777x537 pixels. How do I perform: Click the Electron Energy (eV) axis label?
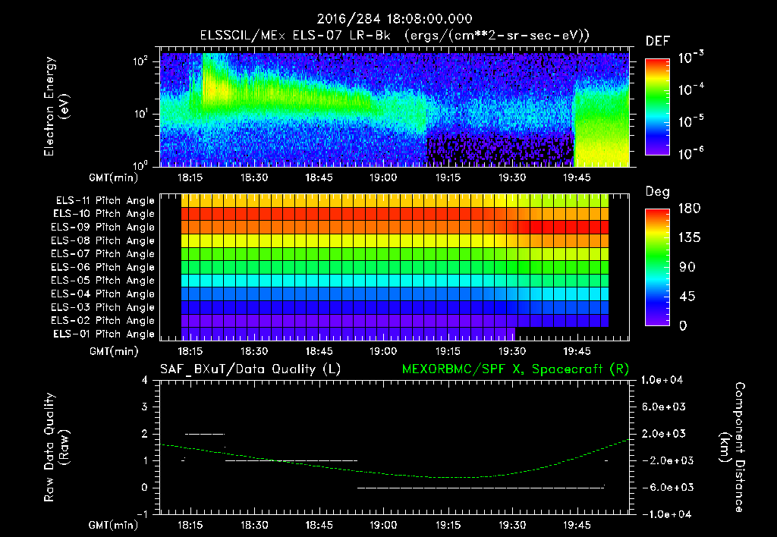(x=56, y=106)
